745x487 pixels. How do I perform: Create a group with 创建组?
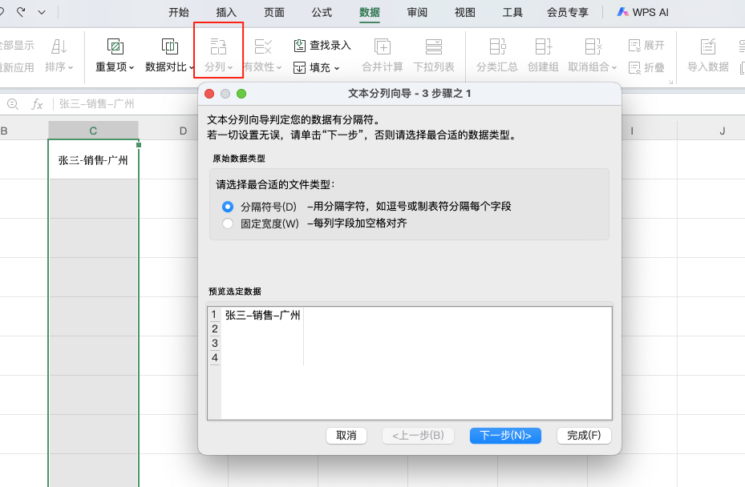point(543,50)
